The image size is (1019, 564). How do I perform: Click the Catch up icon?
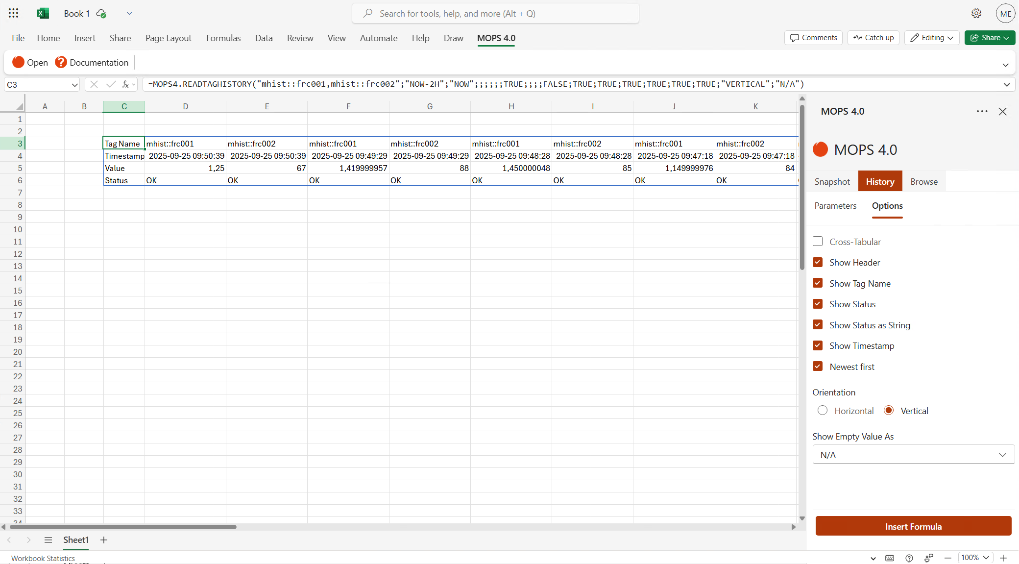coord(858,38)
